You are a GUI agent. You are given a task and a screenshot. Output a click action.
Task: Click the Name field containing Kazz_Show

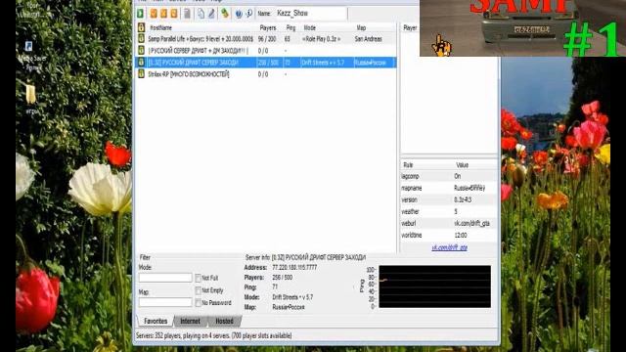coord(311,13)
